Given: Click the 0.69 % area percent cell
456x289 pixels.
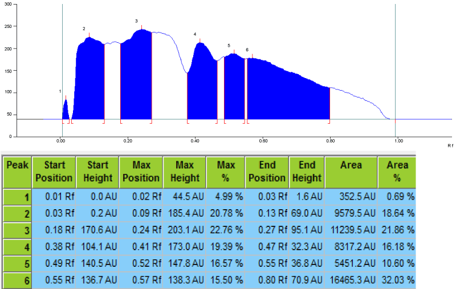Looking at the screenshot, I should pyautogui.click(x=397, y=197).
